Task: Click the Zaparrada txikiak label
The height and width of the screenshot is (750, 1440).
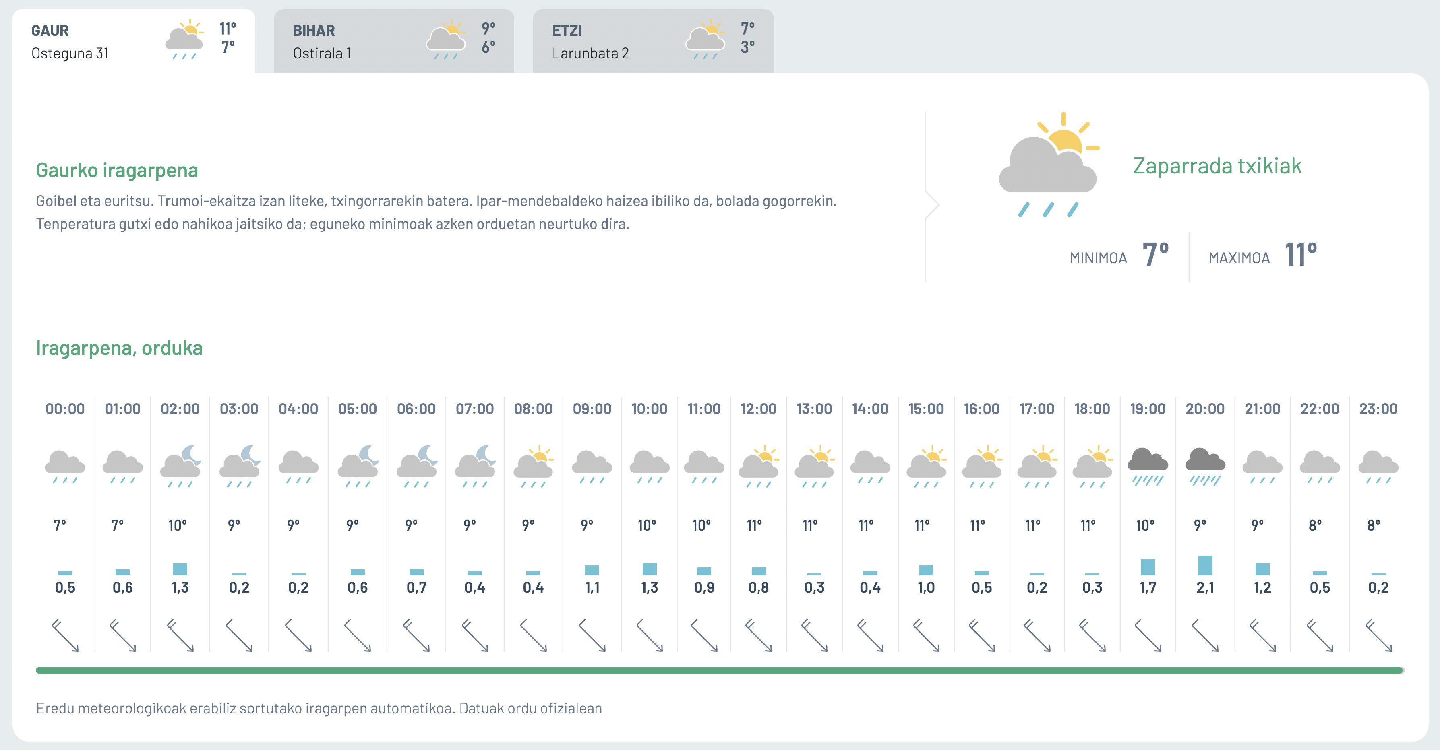Action: 1217,166
